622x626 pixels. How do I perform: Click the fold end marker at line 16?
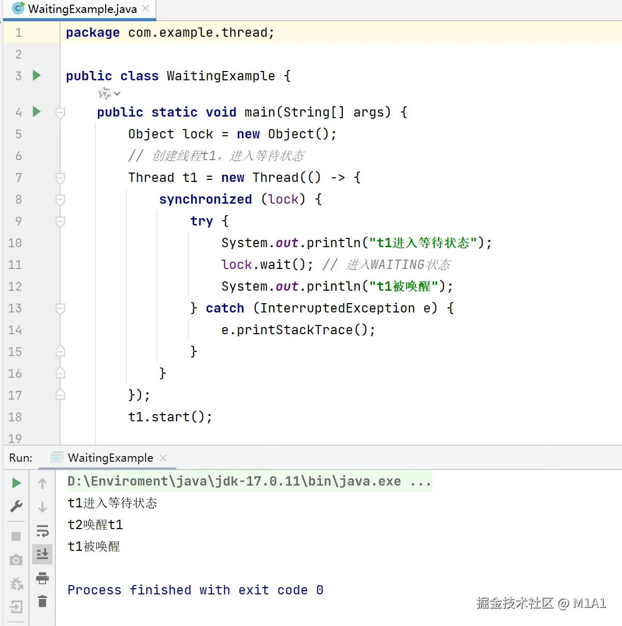[x=60, y=373]
